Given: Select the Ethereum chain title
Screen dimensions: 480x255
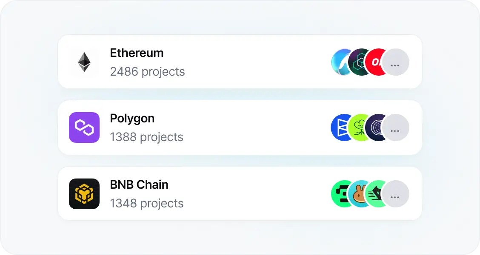Looking at the screenshot, I should 137,53.
